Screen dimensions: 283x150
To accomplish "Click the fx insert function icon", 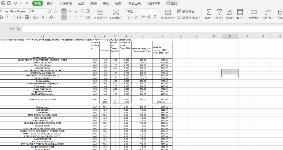I will [x=19, y=29].
